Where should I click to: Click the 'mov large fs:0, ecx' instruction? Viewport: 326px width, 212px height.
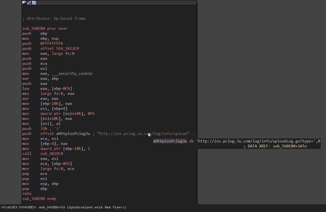(x=48, y=169)
